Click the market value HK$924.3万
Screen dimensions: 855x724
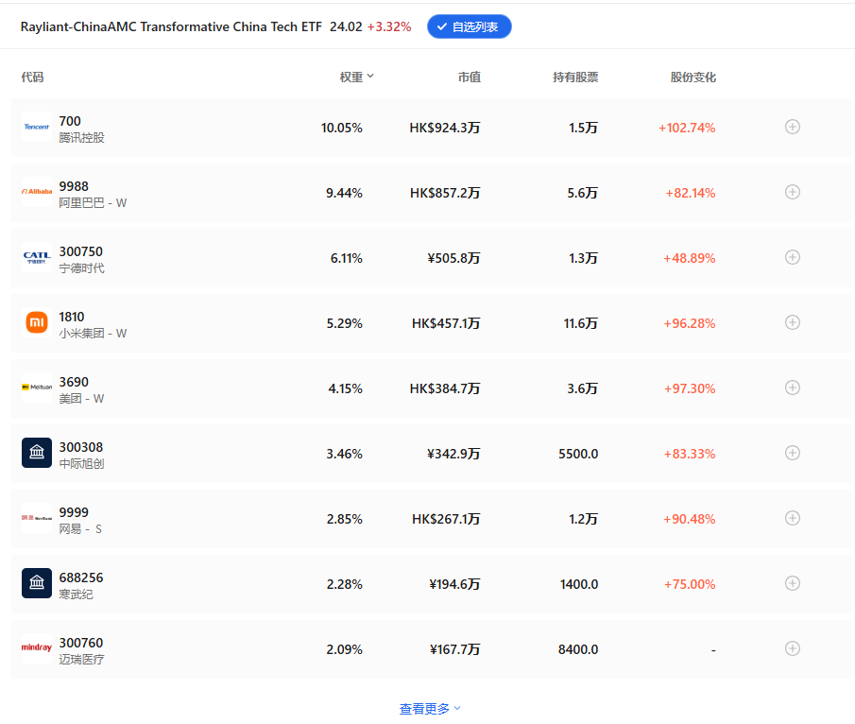[x=445, y=128]
